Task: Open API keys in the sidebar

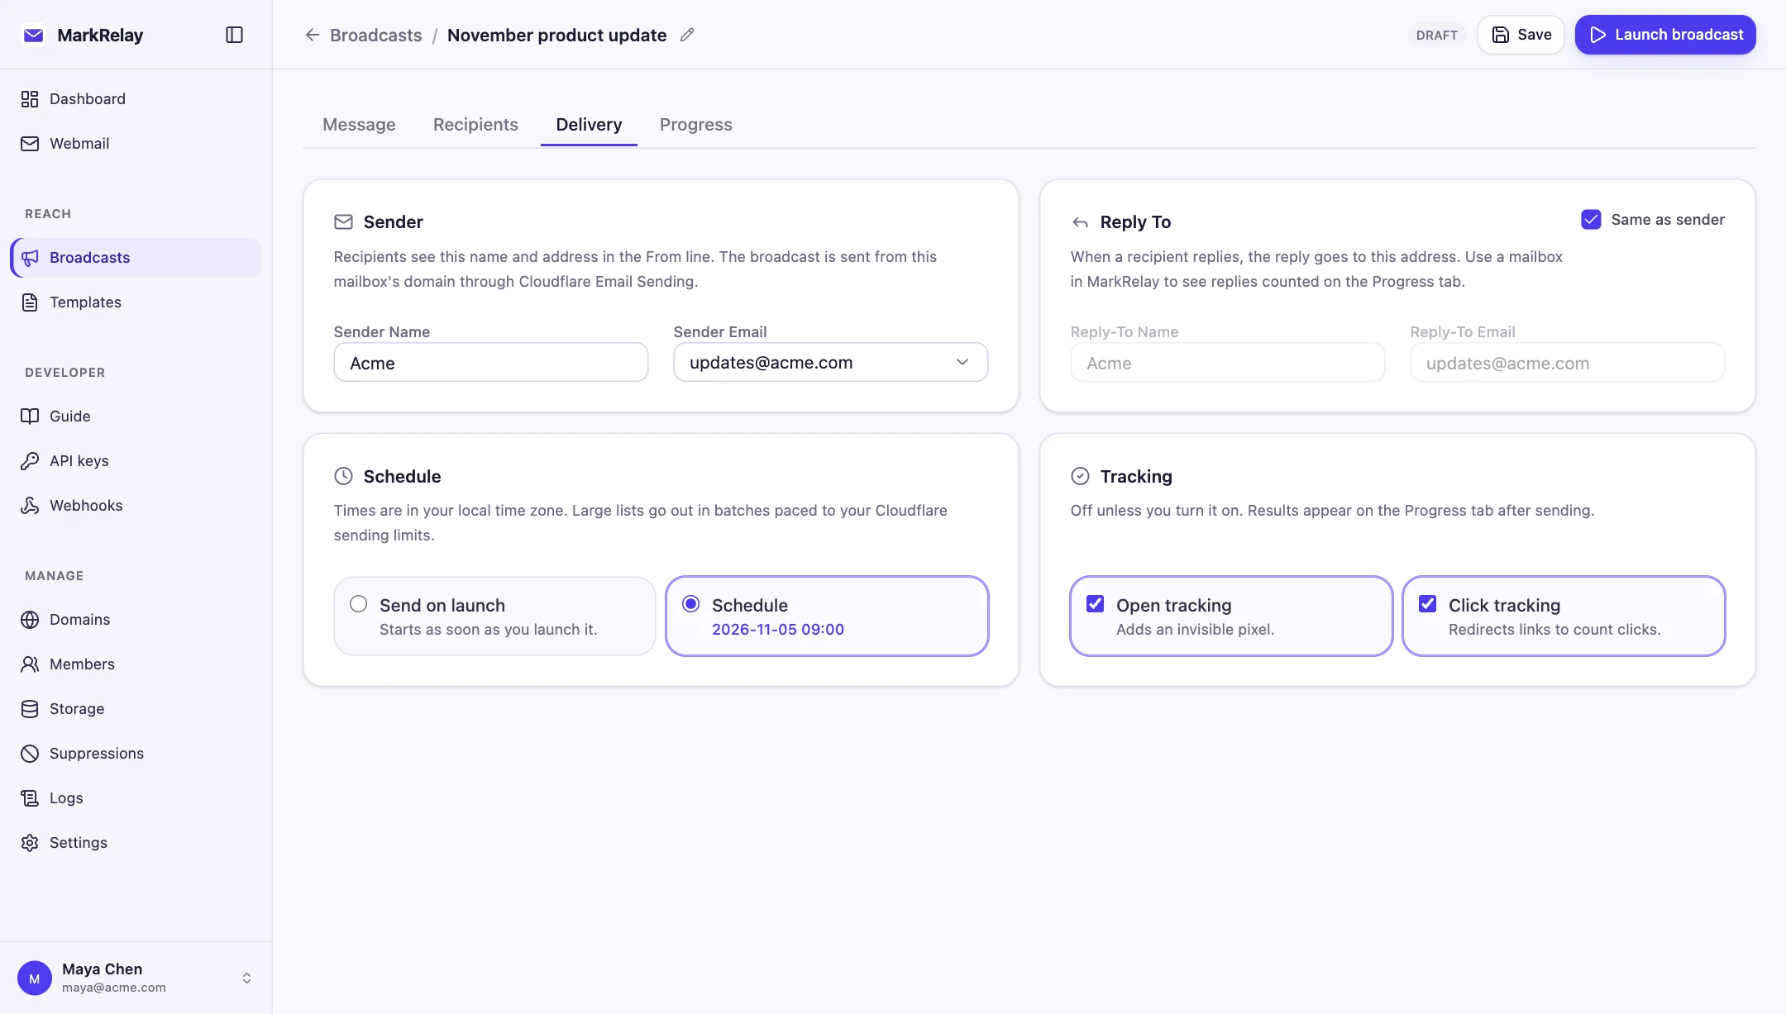Action: pyautogui.click(x=136, y=461)
